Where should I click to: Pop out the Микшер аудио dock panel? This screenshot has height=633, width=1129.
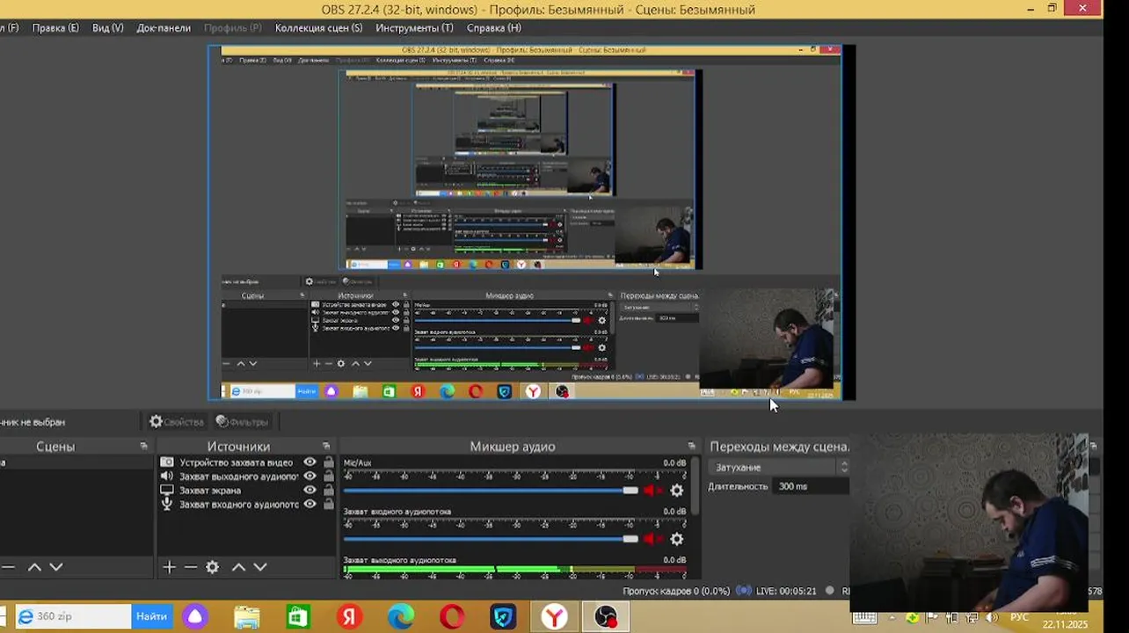point(691,447)
